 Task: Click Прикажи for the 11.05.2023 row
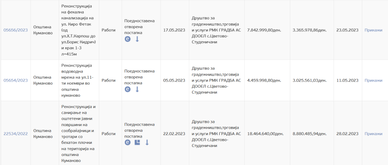[x=373, y=80]
